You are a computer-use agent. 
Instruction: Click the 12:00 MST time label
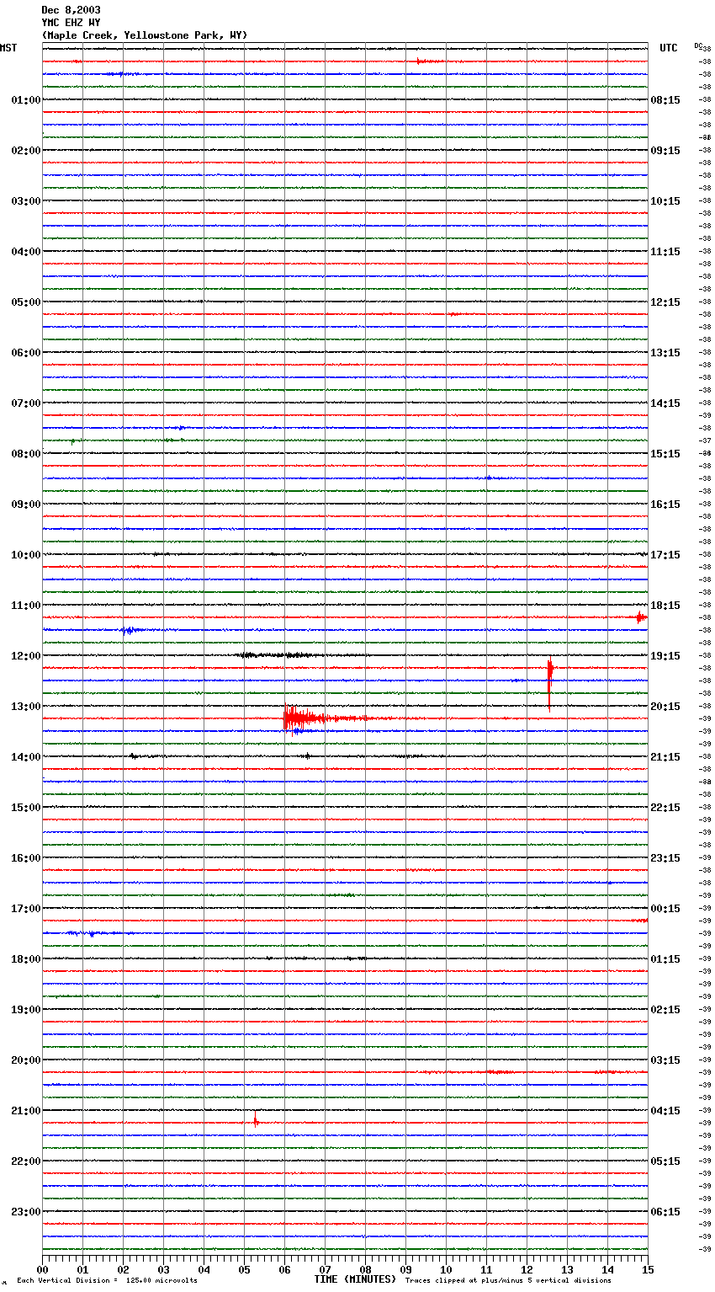[26, 656]
